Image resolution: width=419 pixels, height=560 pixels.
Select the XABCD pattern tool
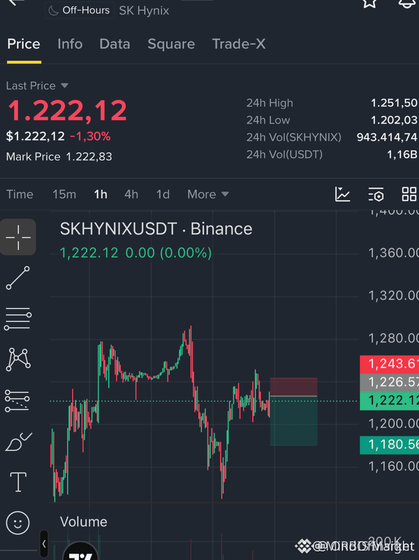[x=18, y=360]
